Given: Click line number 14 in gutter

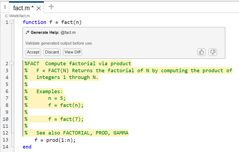Looking at the screenshot, I should click(x=6, y=147).
